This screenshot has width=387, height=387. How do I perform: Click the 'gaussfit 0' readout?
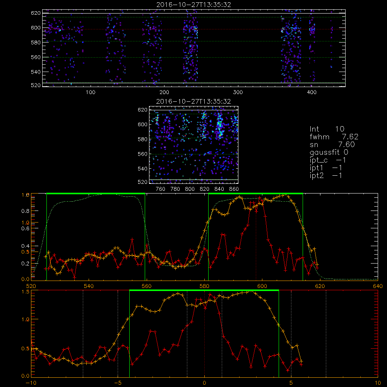point(329,152)
